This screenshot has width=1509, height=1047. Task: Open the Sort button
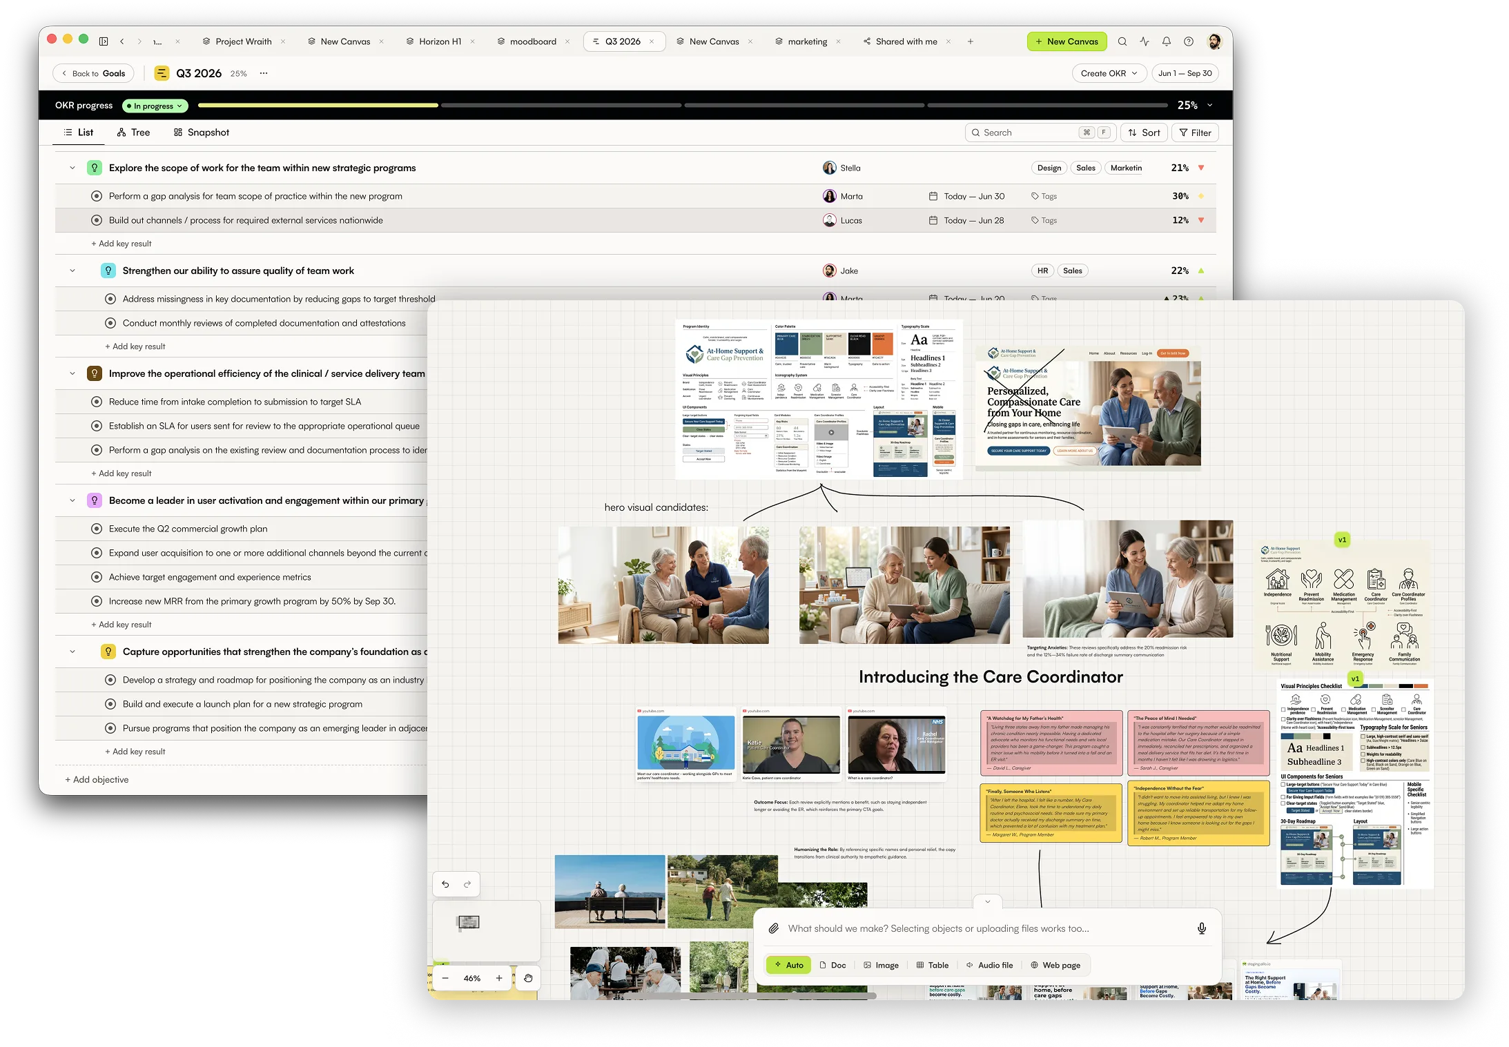(1144, 133)
